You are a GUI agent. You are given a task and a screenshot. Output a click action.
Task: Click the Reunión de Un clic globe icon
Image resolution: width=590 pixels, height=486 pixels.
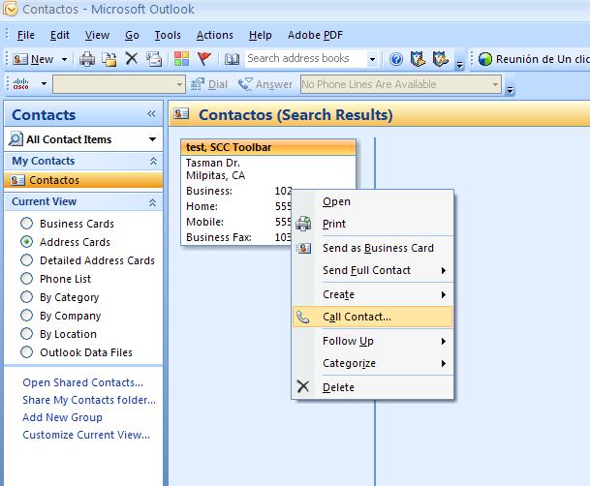(x=485, y=59)
